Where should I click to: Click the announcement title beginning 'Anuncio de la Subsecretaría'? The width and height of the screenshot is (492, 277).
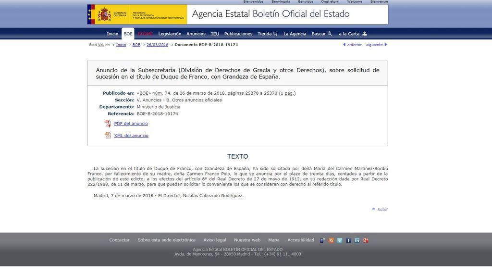[x=237, y=73]
